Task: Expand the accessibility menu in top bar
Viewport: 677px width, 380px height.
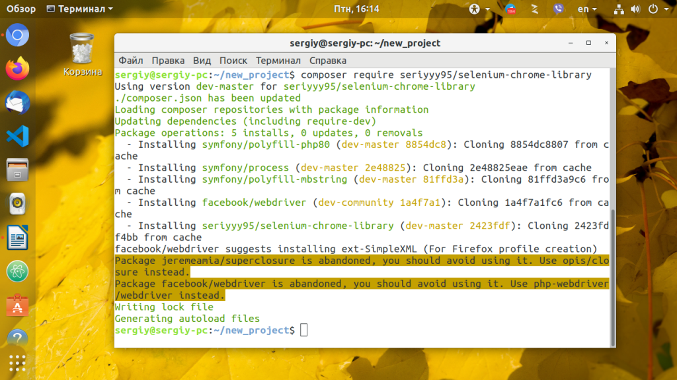Action: tap(479, 9)
